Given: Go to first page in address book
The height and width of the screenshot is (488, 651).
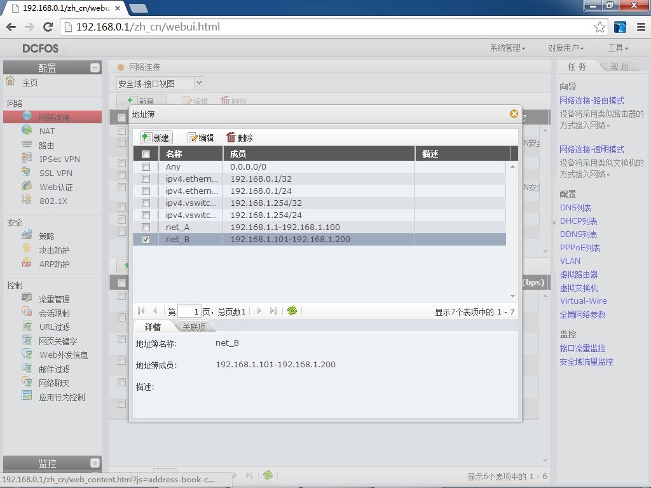Looking at the screenshot, I should point(141,311).
